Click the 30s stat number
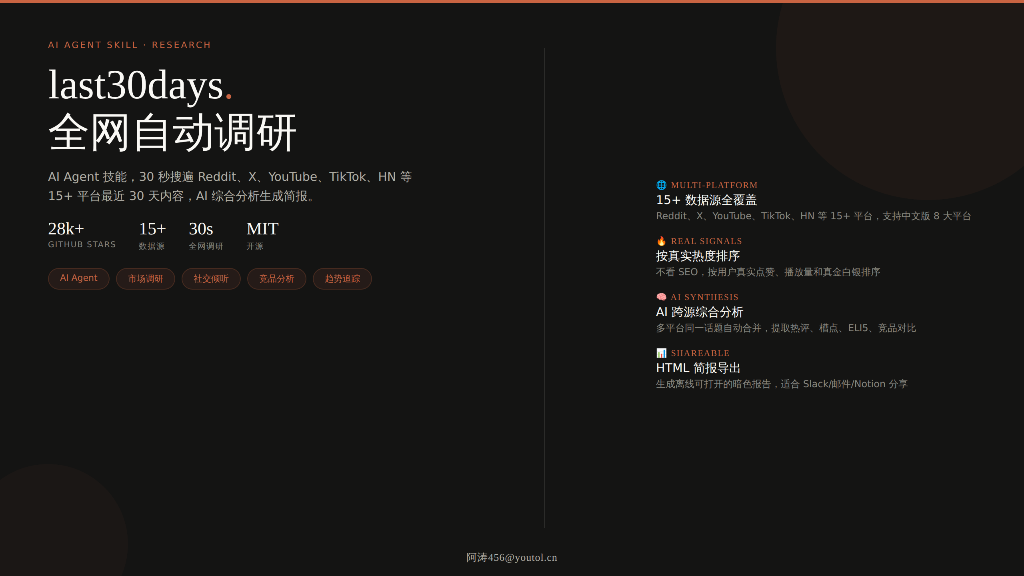Viewport: 1024px width, 576px height. (201, 229)
